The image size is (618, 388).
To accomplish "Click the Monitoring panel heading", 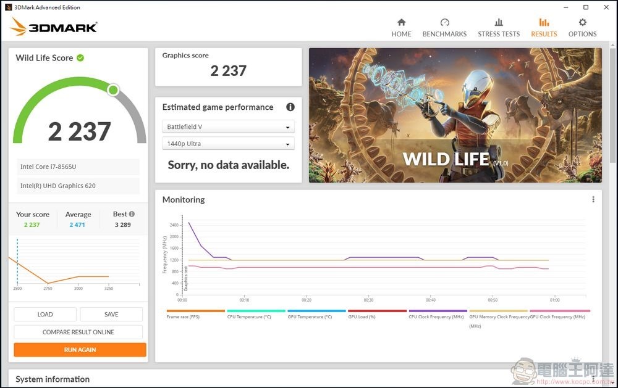I will click(x=184, y=199).
